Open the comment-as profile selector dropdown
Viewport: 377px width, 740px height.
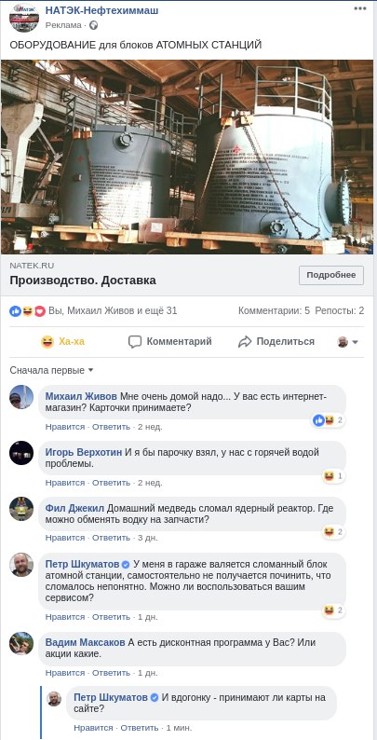[348, 342]
